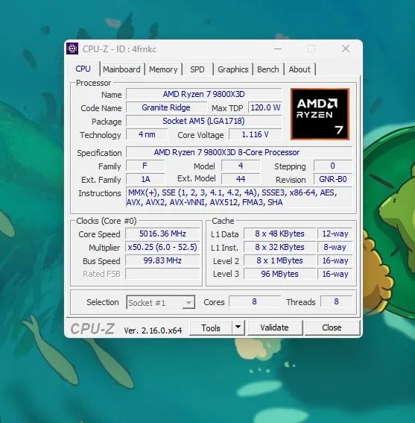Click the Level 2 16-way value
415x423 pixels.
click(x=335, y=260)
